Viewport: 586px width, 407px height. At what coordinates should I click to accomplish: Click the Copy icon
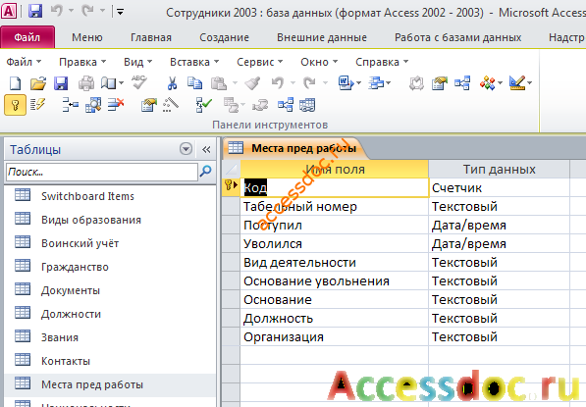[x=194, y=83]
